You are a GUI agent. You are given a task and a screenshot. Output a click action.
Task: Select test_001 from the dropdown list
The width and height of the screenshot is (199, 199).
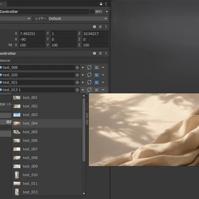click(x=47, y=98)
